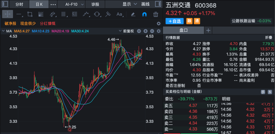Screen dimensions: 275x134
Task: Click the 委比 -39.71% value
Action: click(x=186, y=99)
